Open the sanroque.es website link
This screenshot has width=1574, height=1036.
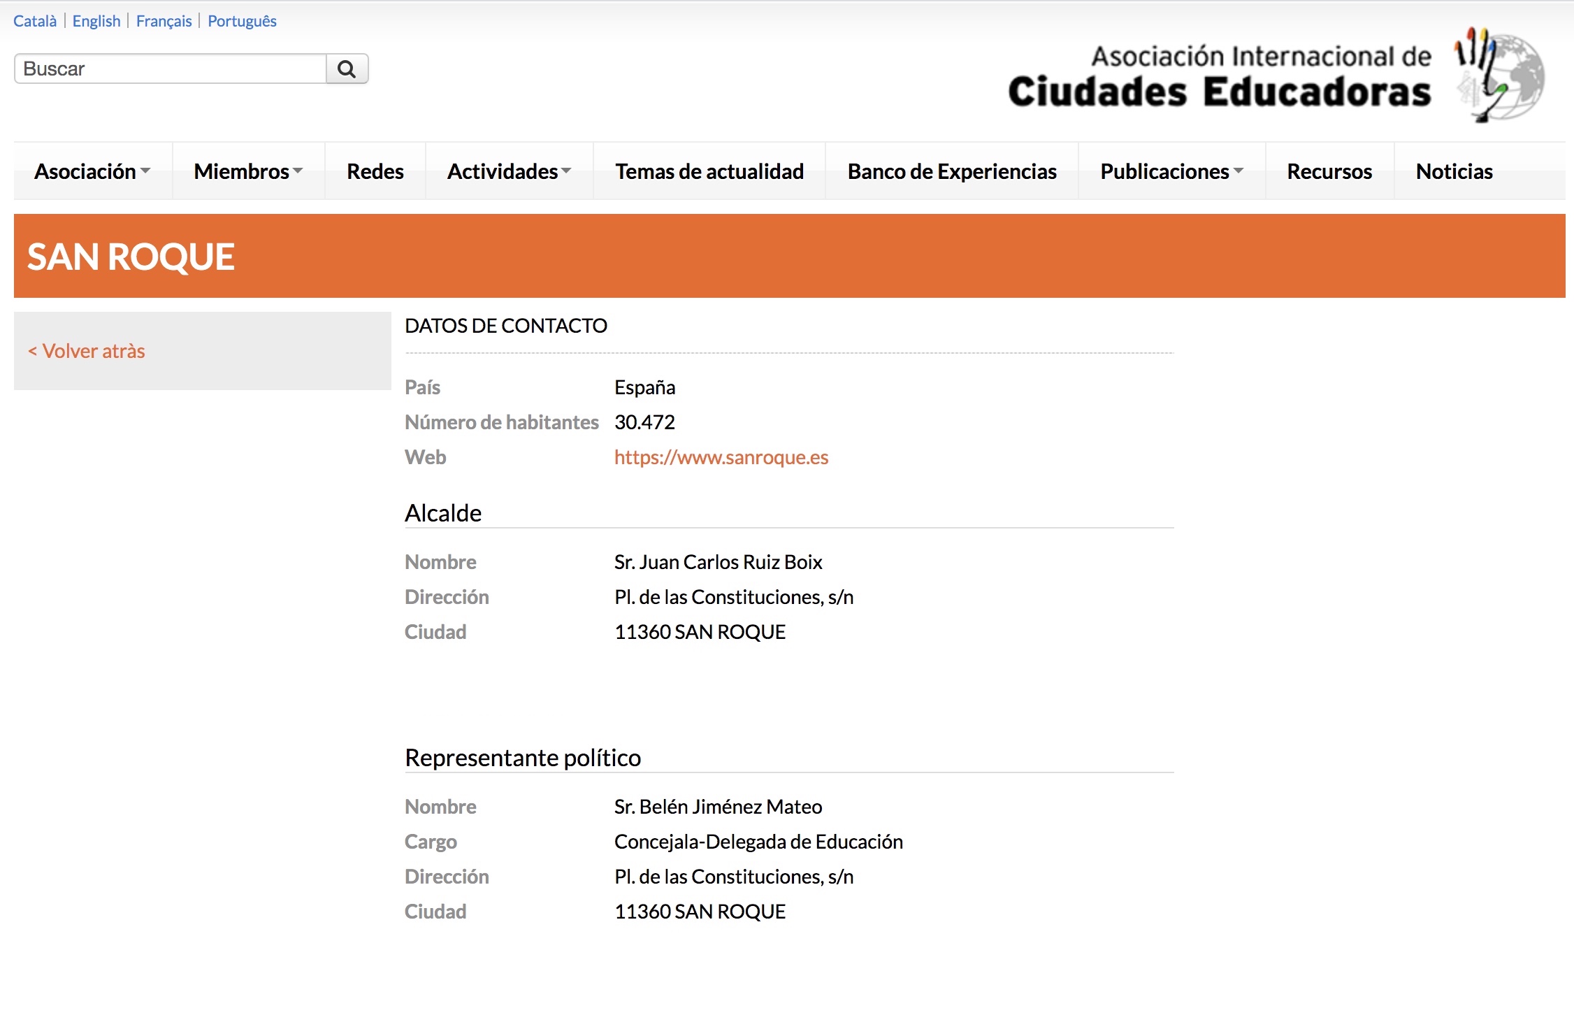[x=721, y=457]
